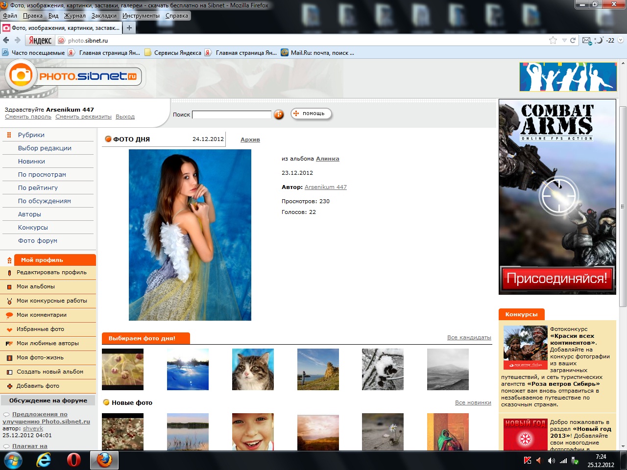627x470 pixels.
Task: Click the speech bubble icon beside Мои комментарии
Action: (x=9, y=315)
